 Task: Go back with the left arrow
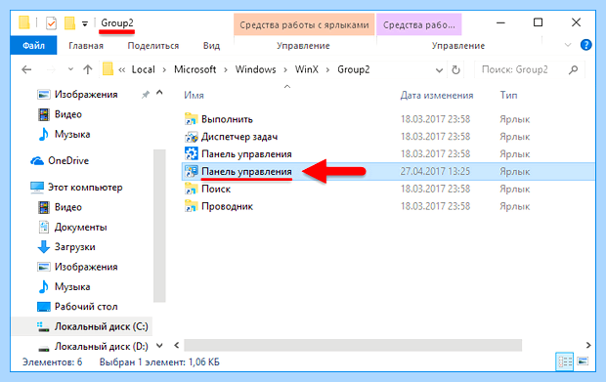click(x=26, y=69)
